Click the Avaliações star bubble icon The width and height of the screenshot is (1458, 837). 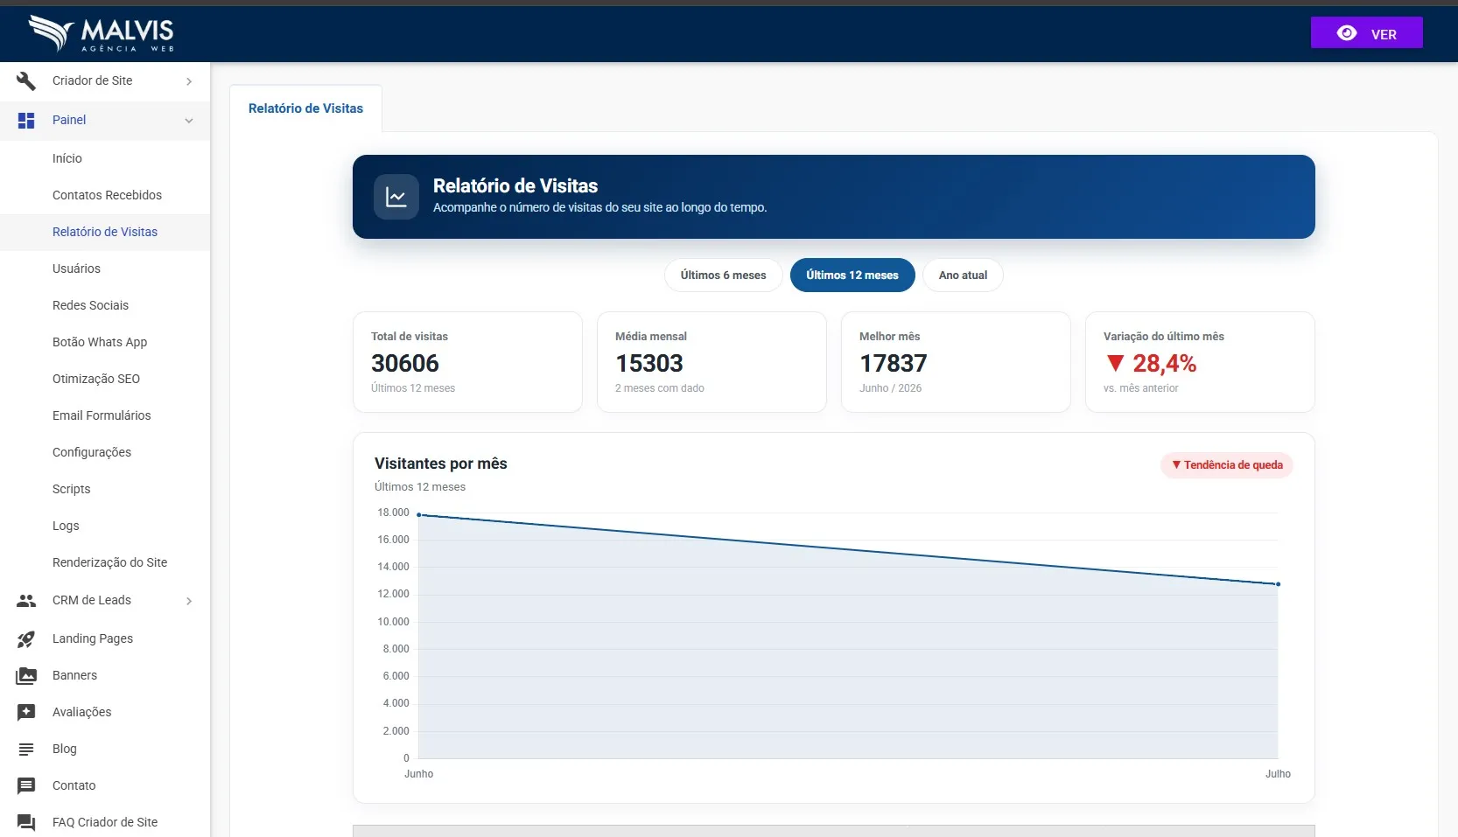26,712
